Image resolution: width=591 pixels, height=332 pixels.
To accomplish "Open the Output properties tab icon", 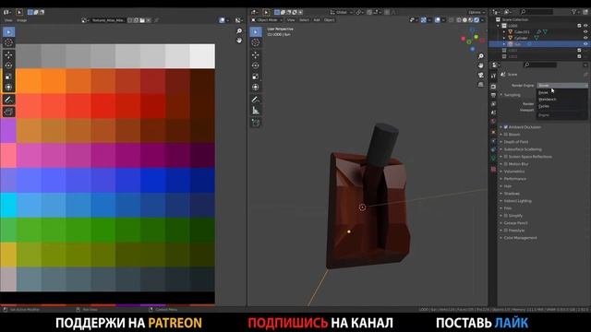I will point(493,96).
